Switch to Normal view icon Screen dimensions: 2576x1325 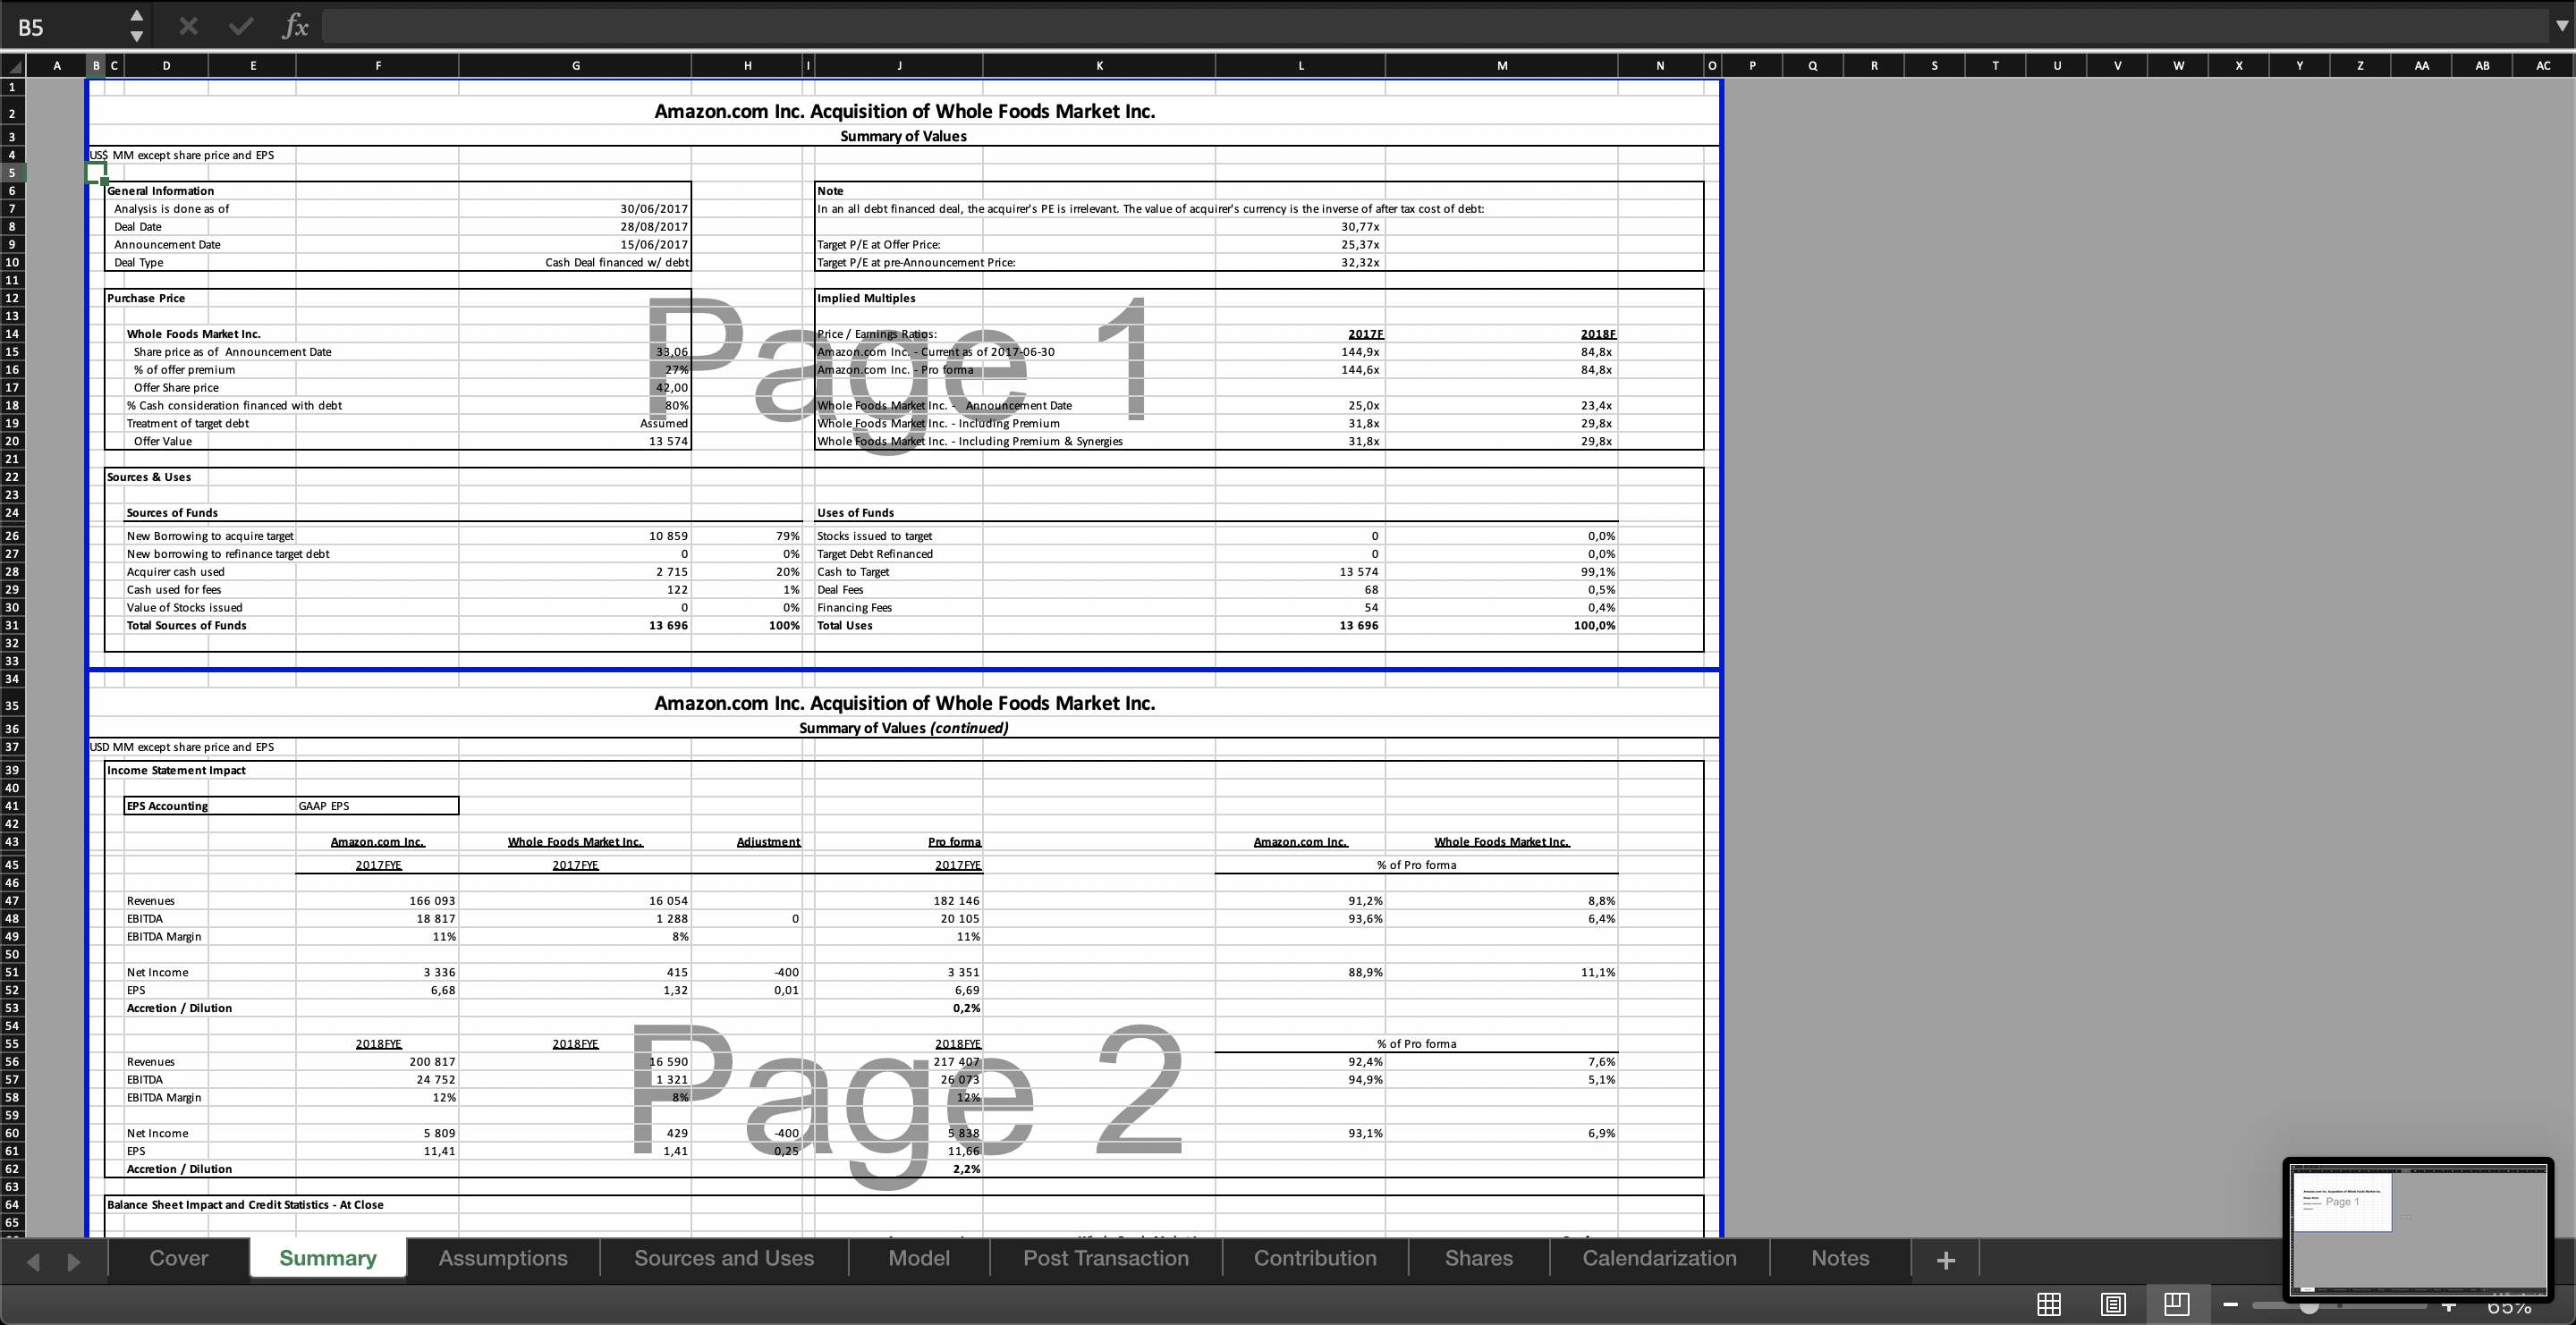coord(2048,1304)
